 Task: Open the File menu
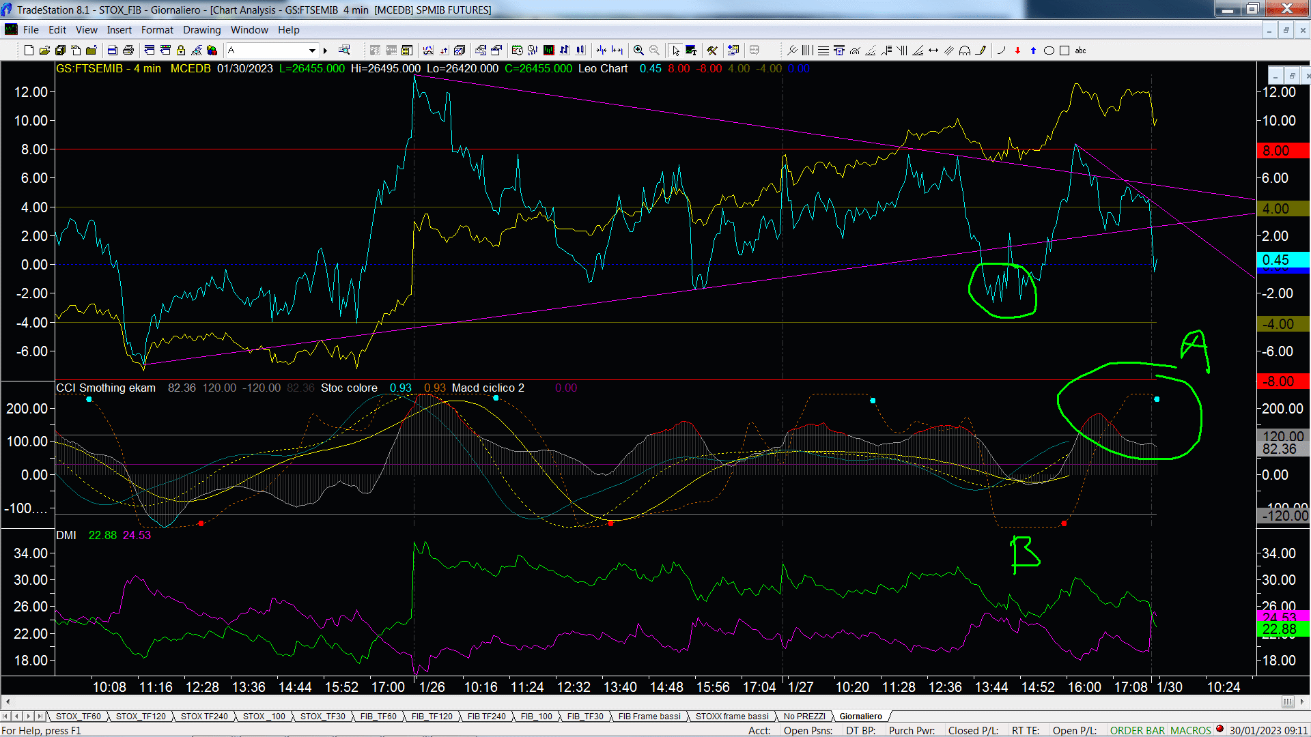pos(31,30)
